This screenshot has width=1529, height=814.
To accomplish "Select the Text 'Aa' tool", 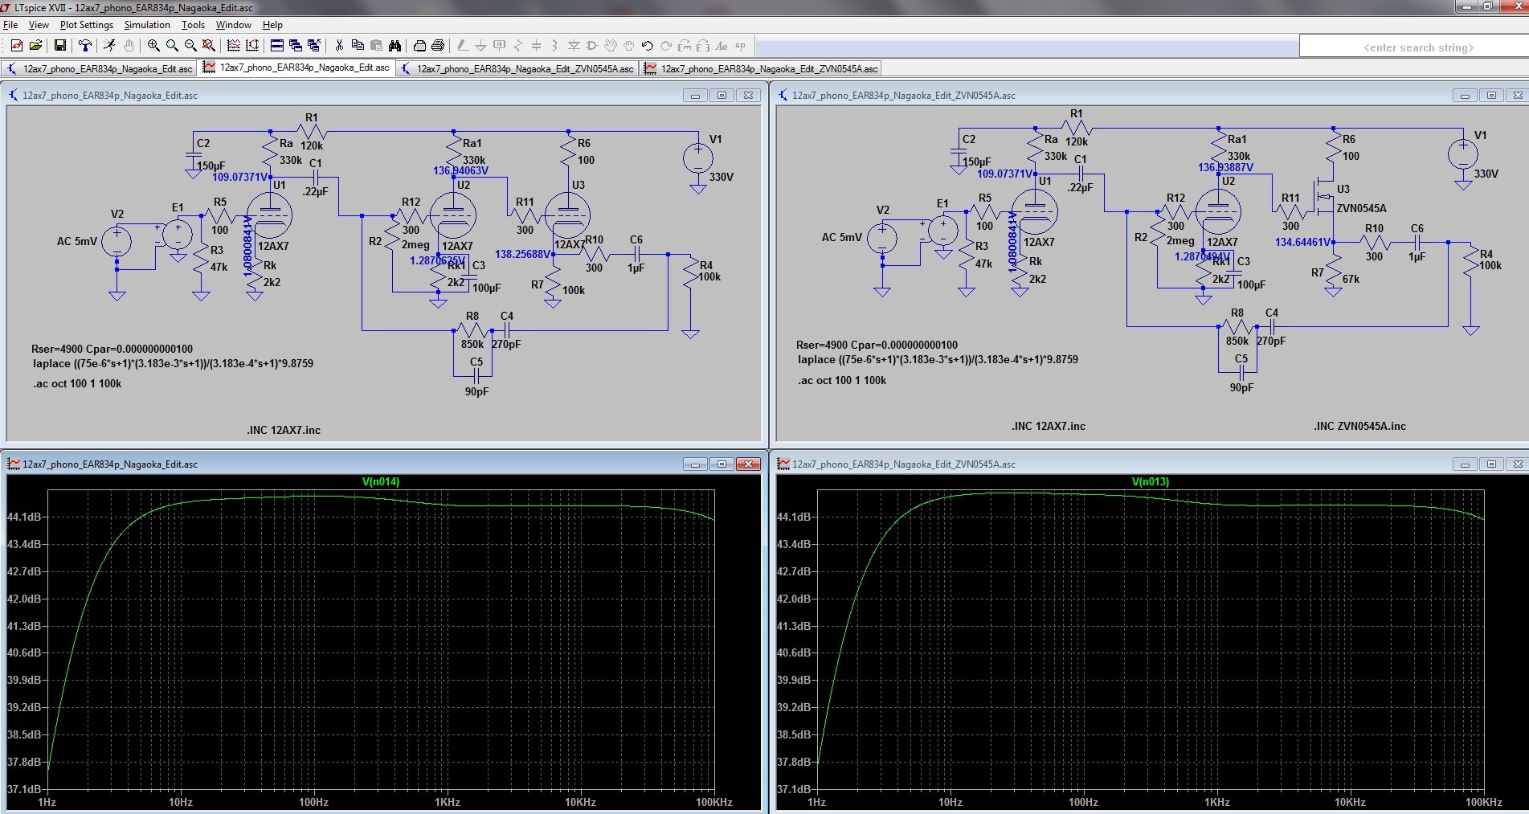I will click(722, 46).
